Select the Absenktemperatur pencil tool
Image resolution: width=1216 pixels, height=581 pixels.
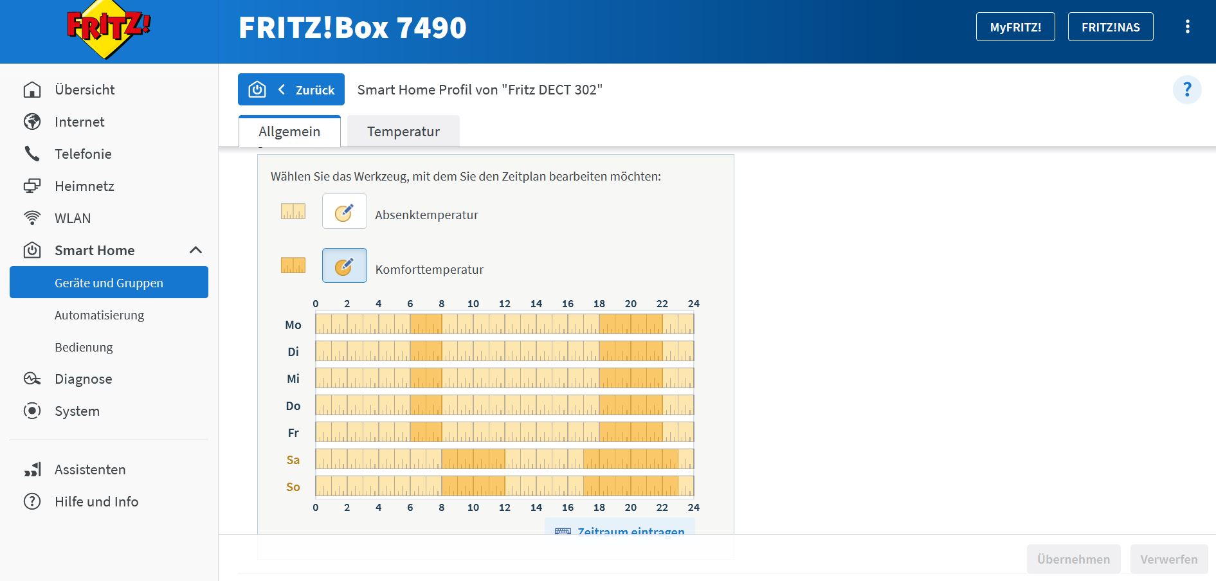(x=345, y=211)
